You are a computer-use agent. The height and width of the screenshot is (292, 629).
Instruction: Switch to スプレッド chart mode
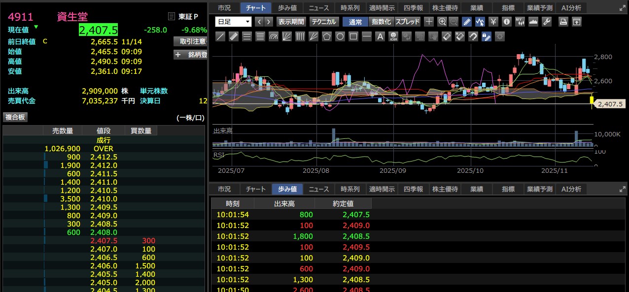pyautogui.click(x=408, y=22)
